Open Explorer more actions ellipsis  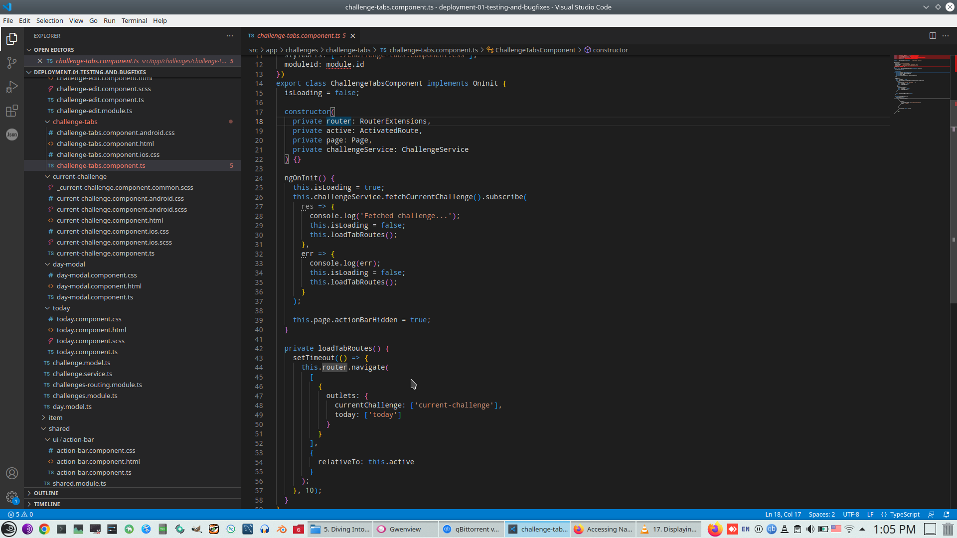click(230, 36)
